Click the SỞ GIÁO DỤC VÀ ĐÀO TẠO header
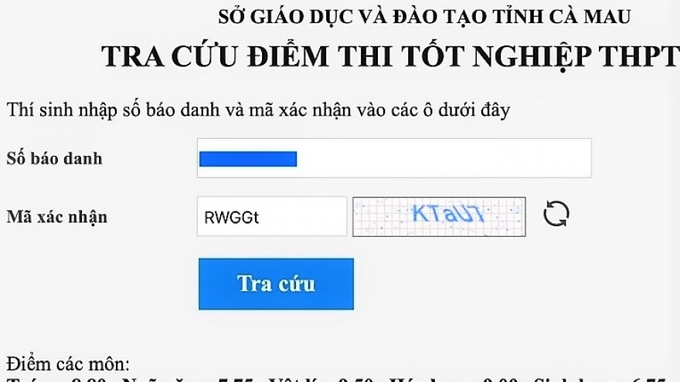The image size is (680, 382). tap(424, 16)
